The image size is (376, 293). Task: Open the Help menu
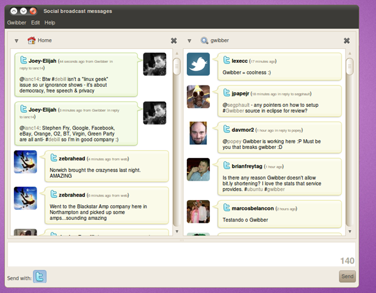pyautogui.click(x=49, y=23)
